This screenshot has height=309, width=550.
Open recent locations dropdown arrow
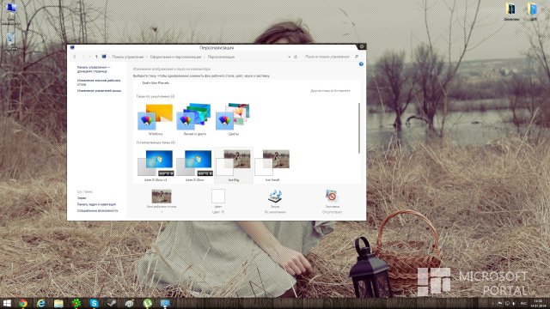pos(89,57)
